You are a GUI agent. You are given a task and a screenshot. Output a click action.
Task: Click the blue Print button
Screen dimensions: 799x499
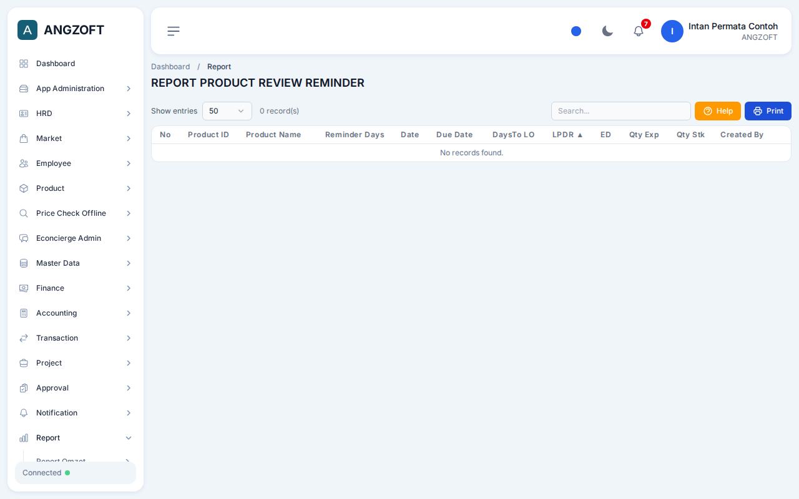tap(768, 111)
